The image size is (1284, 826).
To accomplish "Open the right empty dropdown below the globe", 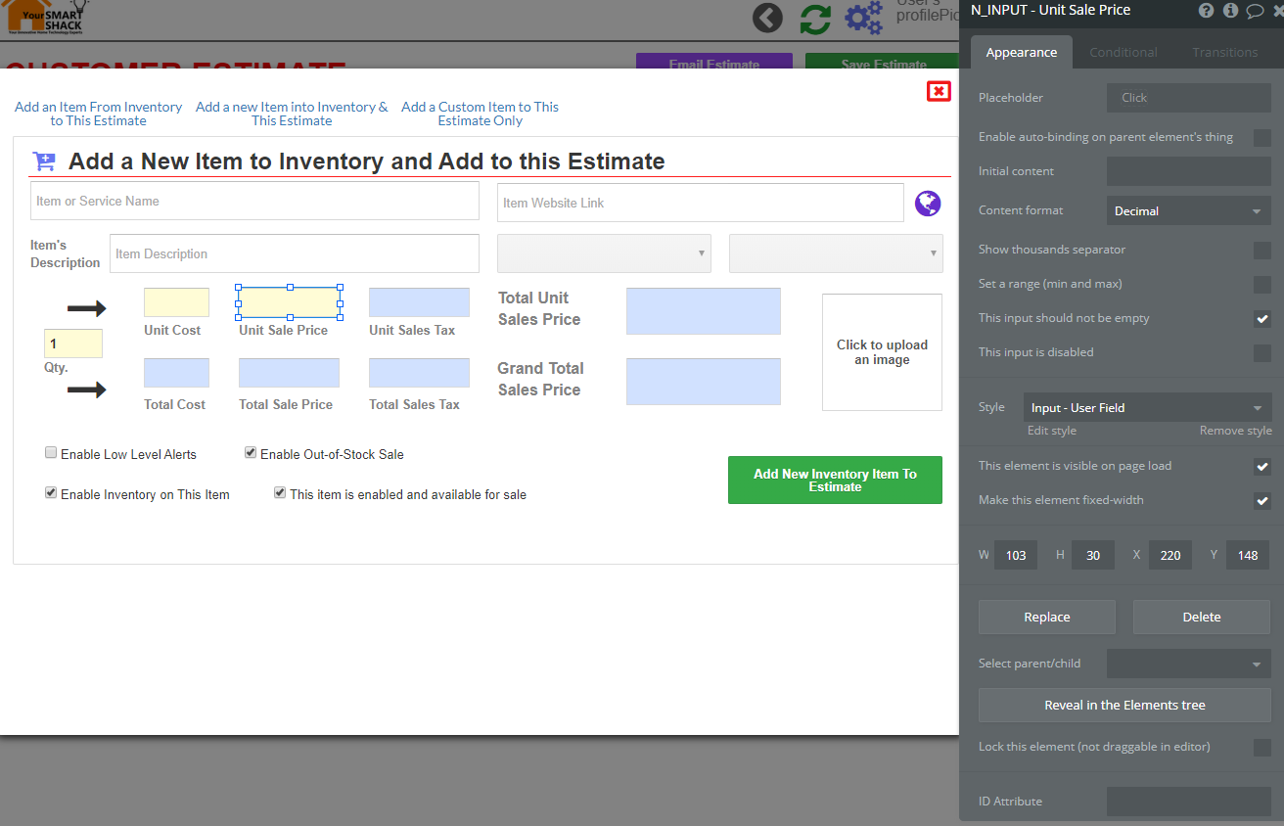I will click(836, 252).
